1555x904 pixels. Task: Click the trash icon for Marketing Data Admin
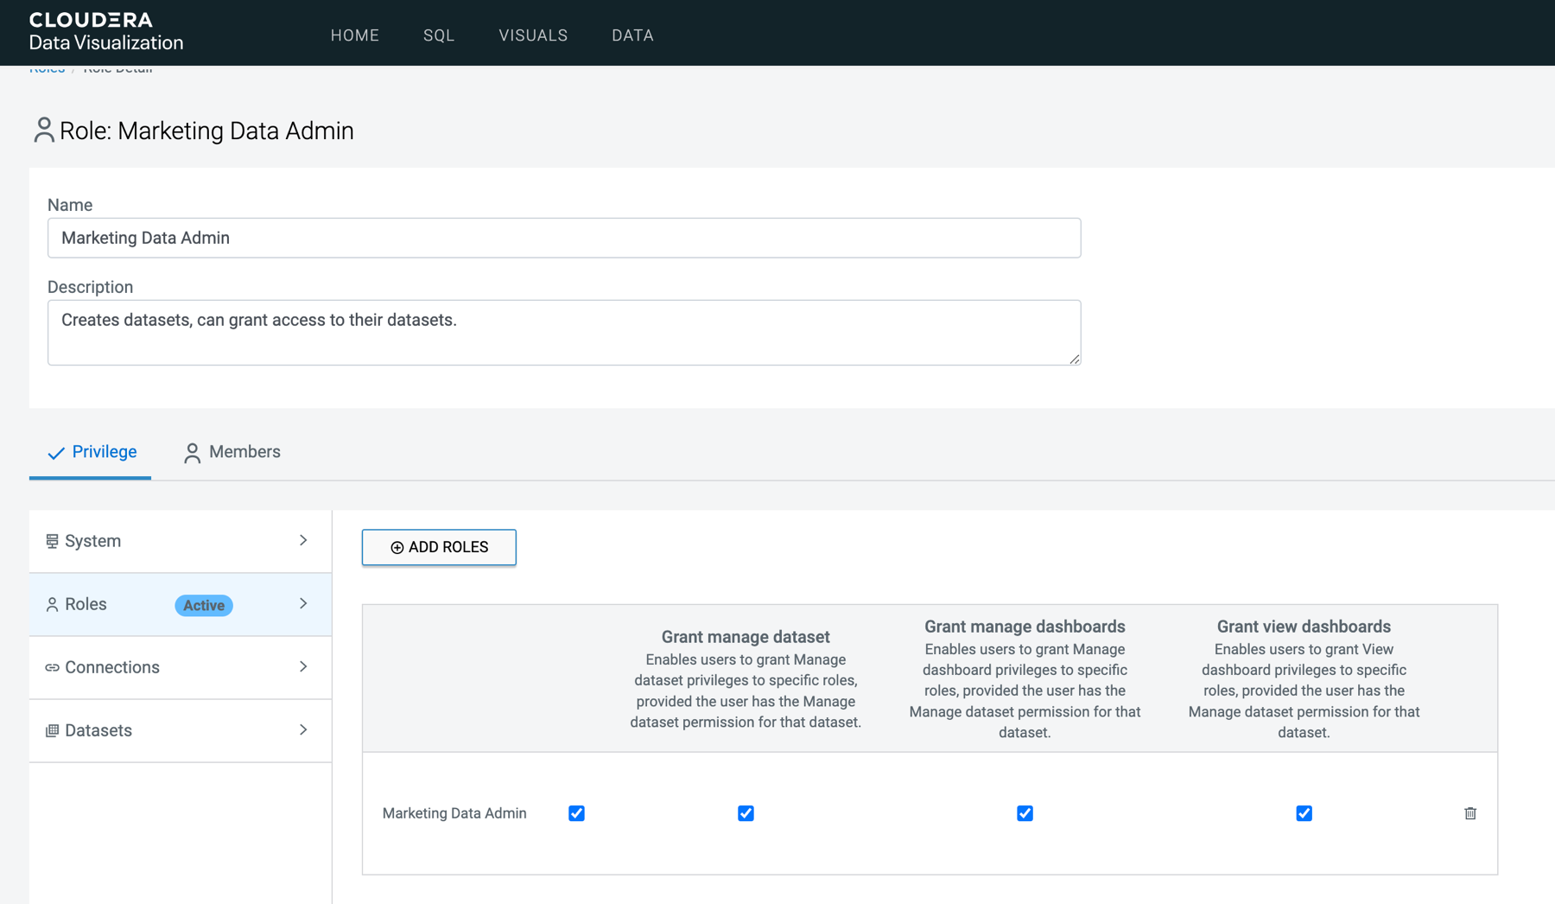click(x=1469, y=813)
